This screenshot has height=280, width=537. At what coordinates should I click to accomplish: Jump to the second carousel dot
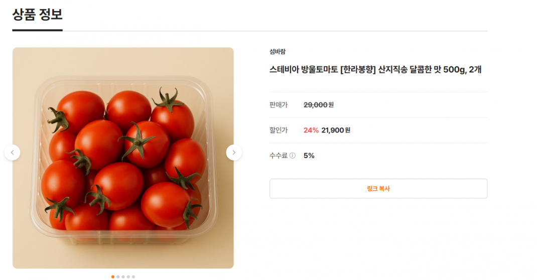[x=118, y=276]
